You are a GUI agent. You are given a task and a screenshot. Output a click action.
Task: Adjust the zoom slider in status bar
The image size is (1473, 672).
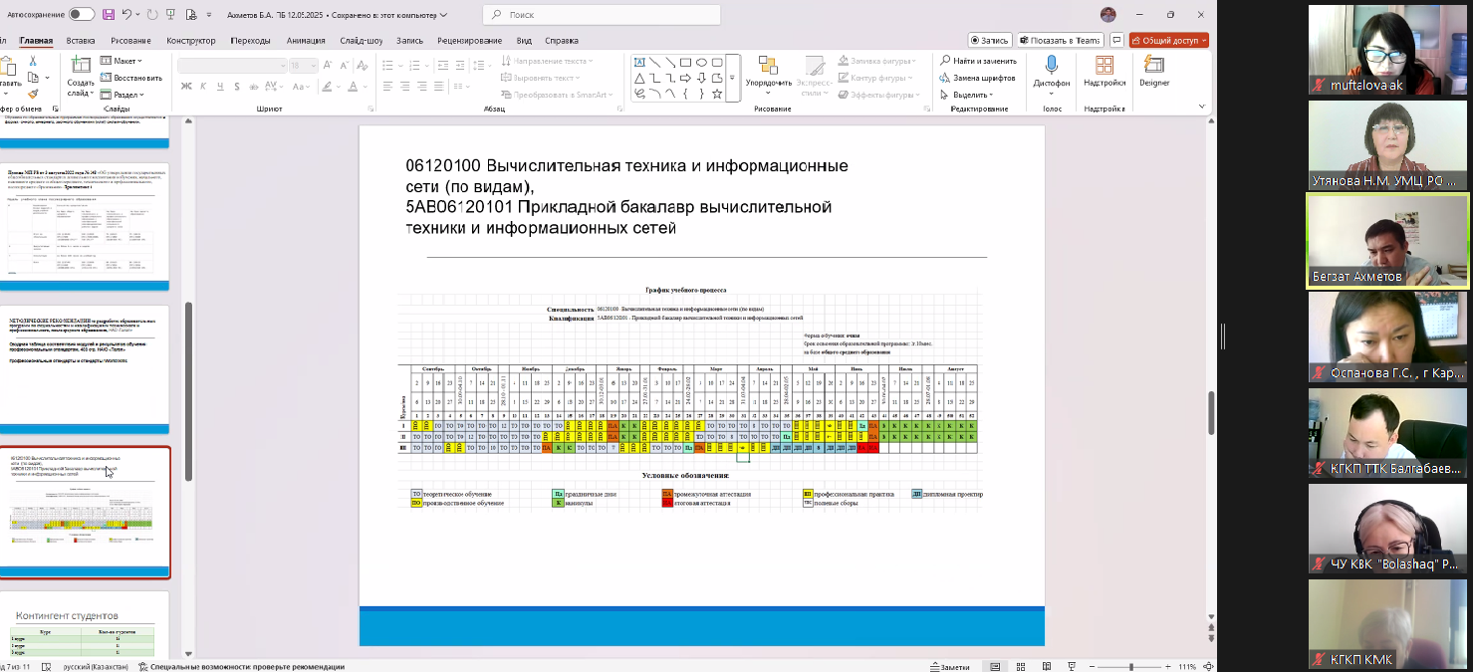coord(1129,666)
